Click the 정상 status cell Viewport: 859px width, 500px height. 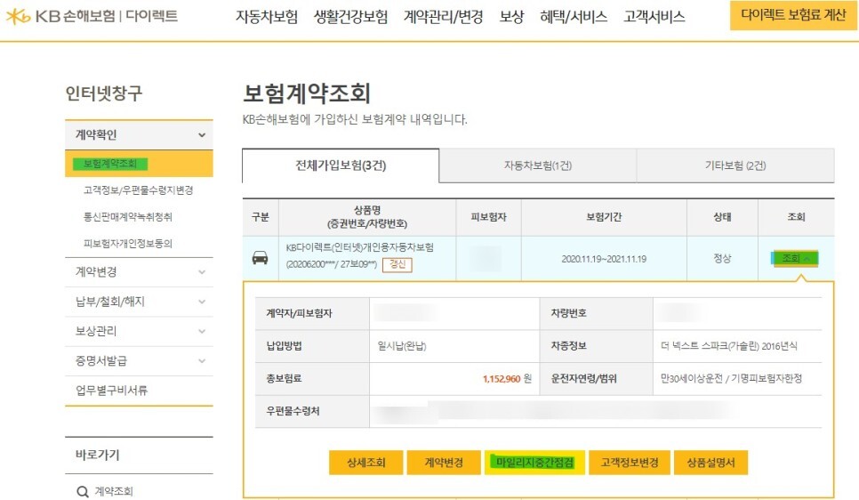722,258
